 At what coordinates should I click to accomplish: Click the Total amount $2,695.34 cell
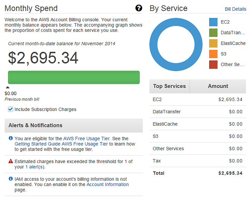[230, 173]
